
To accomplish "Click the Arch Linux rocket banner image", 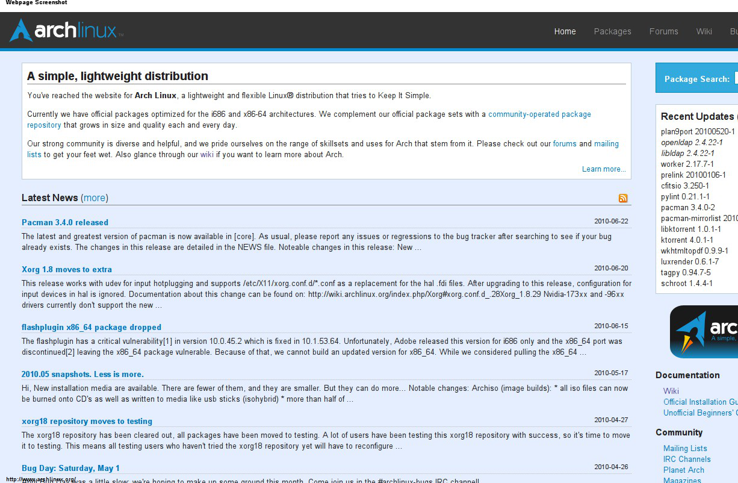I will (x=704, y=332).
